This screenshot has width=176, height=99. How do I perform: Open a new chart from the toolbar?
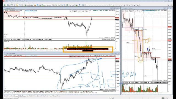click(x=4, y=5)
